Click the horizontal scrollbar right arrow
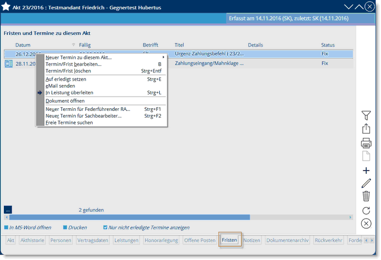This screenshot has width=381, height=260. pos(350,217)
